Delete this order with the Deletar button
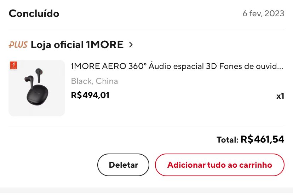The image size is (293, 196). (123, 165)
